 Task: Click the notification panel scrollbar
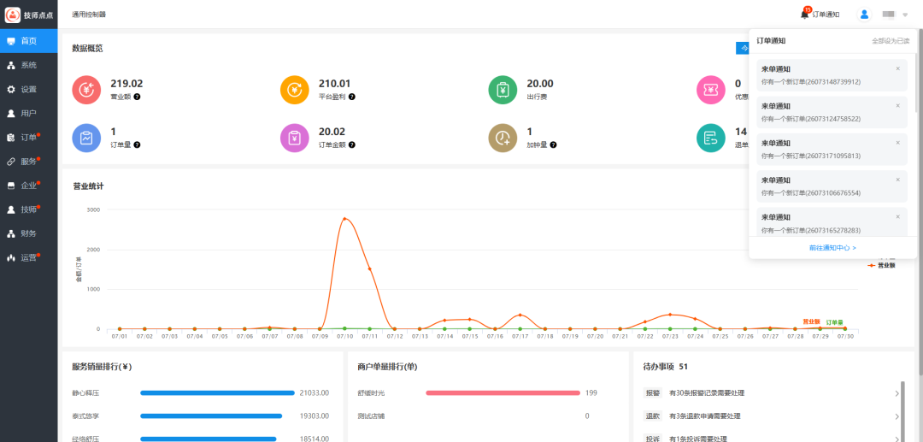click(916, 82)
